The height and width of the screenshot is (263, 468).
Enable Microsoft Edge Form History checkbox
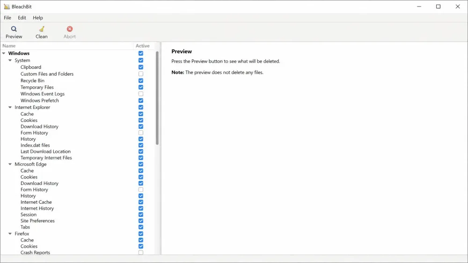[141, 190]
